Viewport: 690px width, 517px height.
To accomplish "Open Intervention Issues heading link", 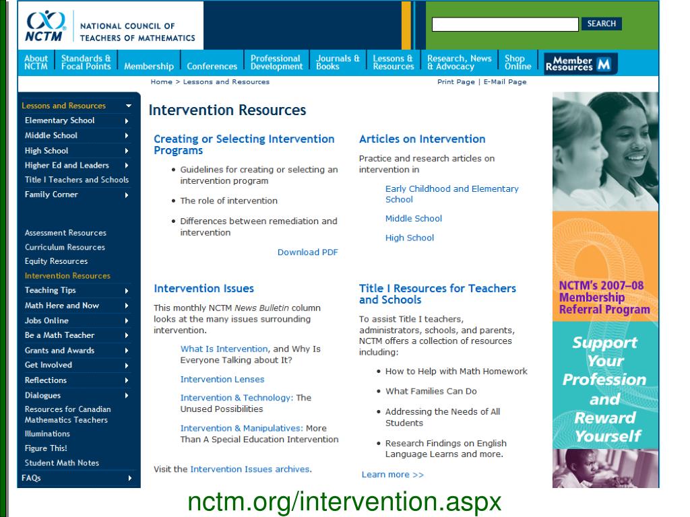I will click(x=203, y=288).
